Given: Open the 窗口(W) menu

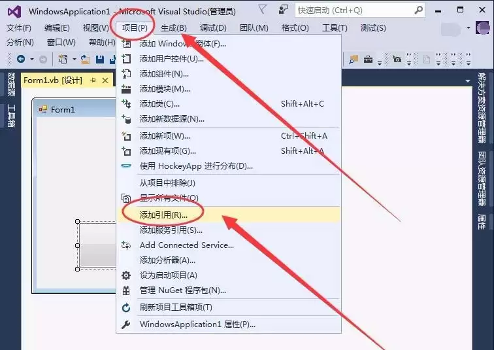Looking at the screenshot, I should (61, 43).
